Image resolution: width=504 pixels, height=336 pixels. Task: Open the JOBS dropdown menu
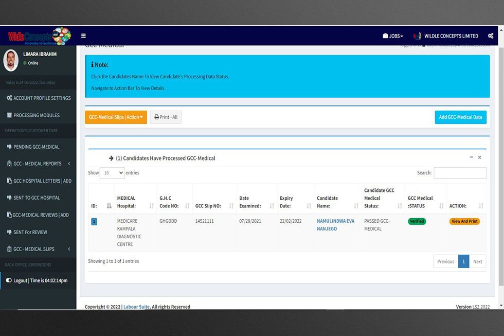point(393,36)
